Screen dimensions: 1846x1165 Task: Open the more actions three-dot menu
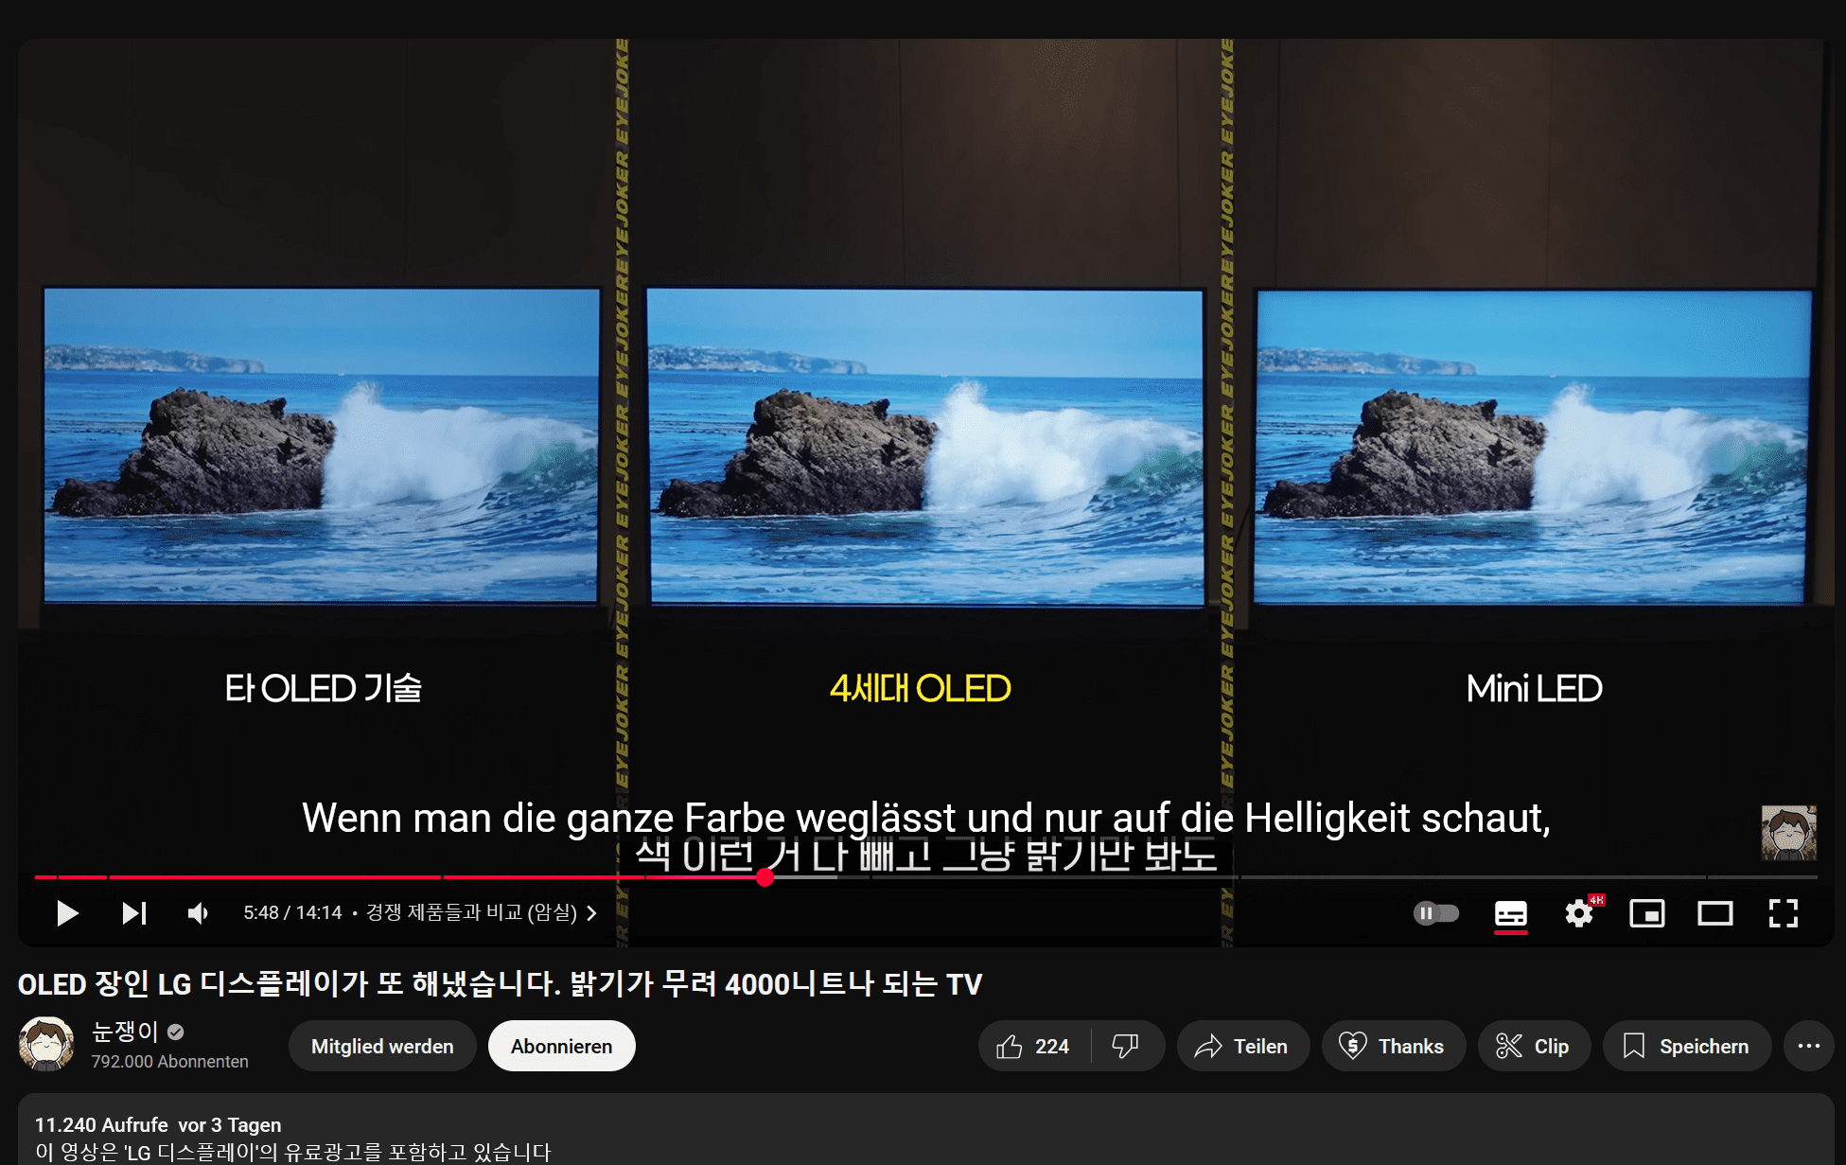click(1809, 1046)
